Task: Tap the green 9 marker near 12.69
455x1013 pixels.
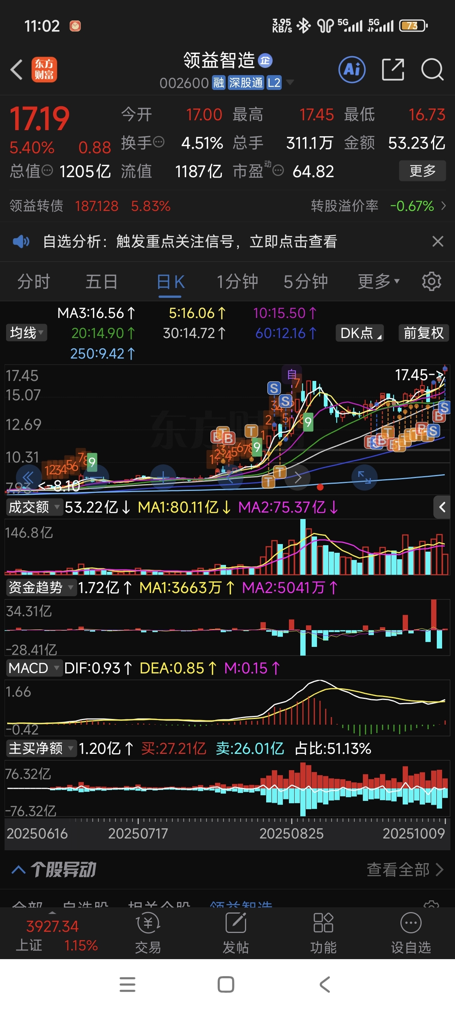Action: [308, 422]
